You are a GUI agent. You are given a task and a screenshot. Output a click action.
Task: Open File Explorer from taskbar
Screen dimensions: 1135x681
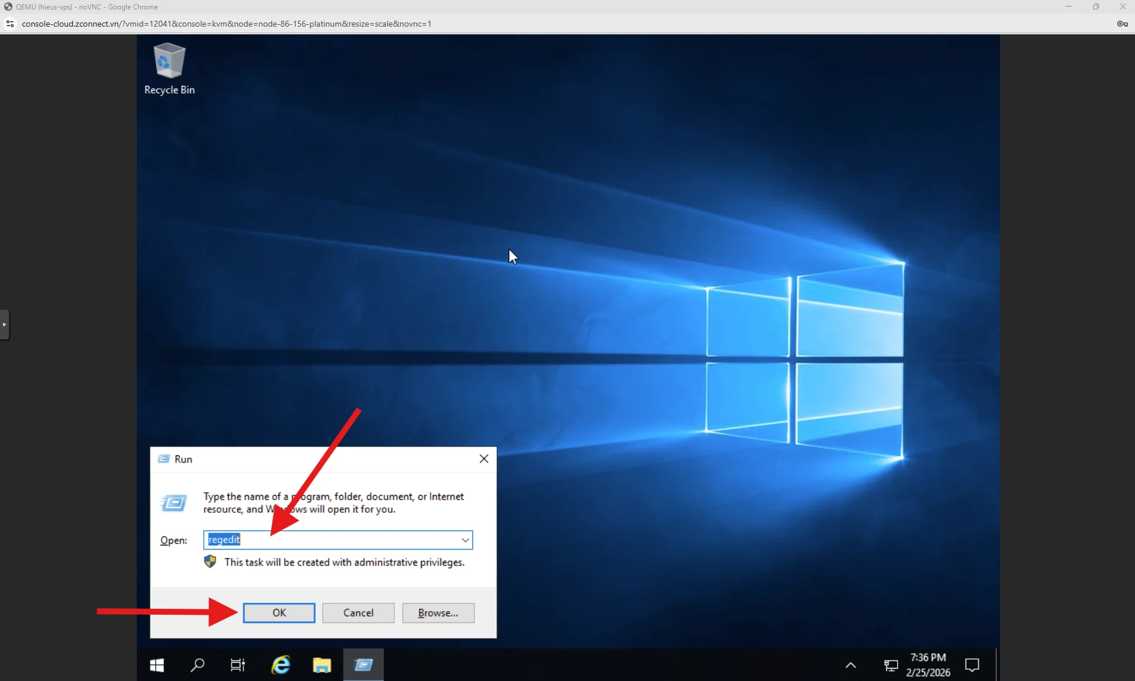click(x=322, y=665)
